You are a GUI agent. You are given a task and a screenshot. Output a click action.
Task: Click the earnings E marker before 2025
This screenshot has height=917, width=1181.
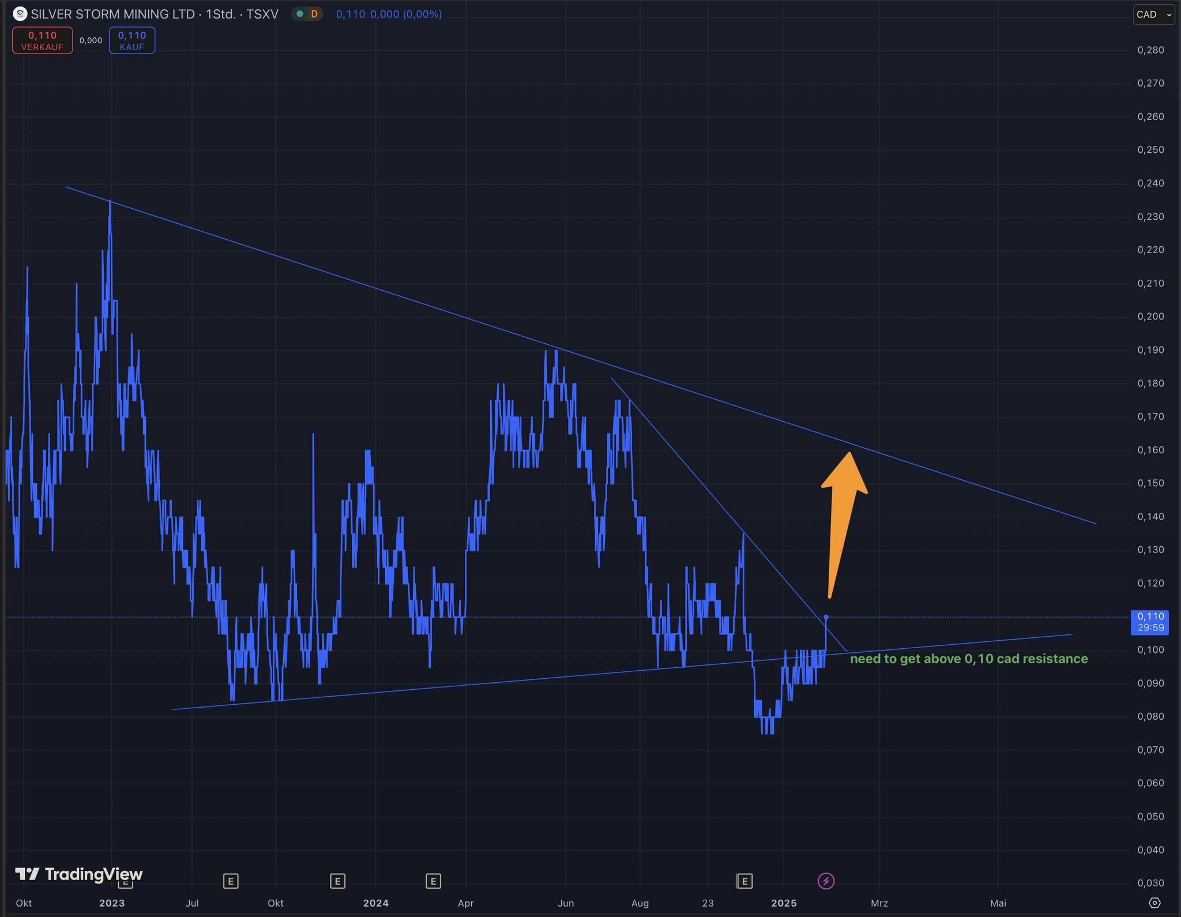744,881
